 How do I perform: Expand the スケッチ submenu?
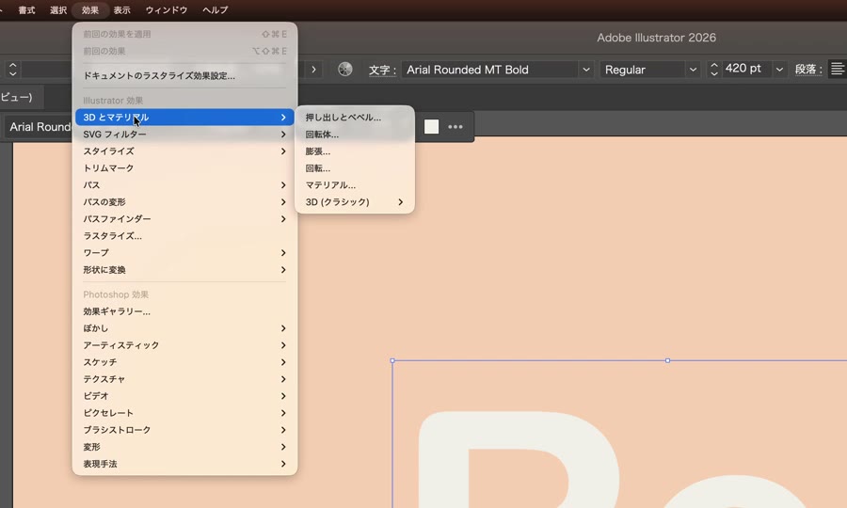(x=184, y=362)
